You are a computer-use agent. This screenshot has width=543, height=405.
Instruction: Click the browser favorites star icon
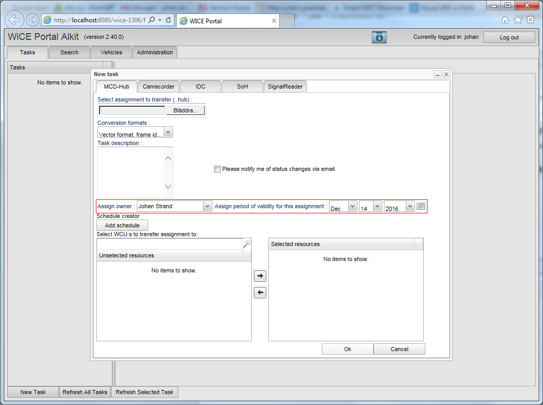coord(518,20)
